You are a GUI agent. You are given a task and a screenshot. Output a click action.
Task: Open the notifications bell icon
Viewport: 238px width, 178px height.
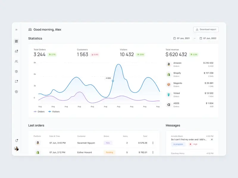[x=16, y=141]
